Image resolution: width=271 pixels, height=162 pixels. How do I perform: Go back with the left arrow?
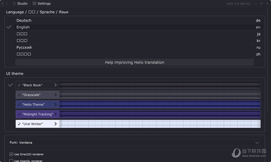point(3,4)
